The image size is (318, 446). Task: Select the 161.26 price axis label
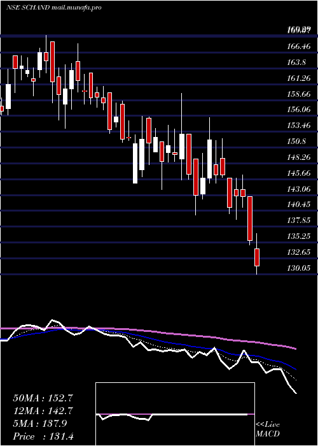(x=299, y=78)
